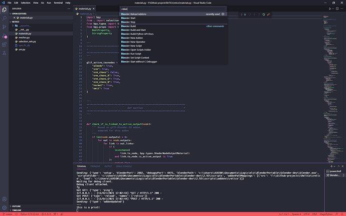The width and height of the screenshot is (346, 216).
Task: Open the Accounts menu icon
Action: coord(4,199)
